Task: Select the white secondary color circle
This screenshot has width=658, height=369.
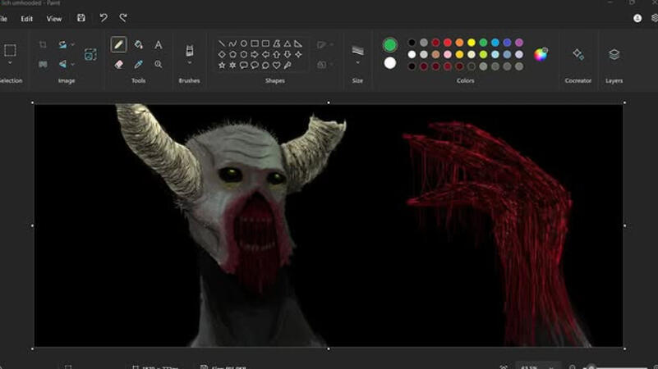Action: [390, 63]
